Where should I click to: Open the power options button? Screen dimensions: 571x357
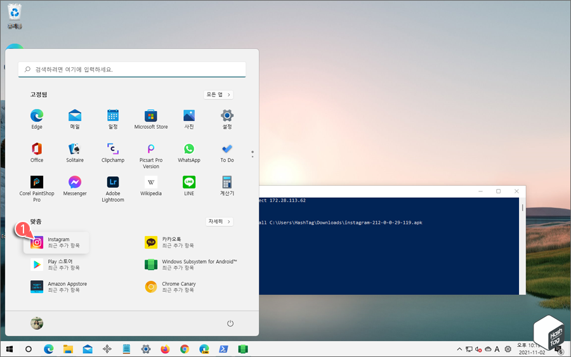[x=230, y=323]
